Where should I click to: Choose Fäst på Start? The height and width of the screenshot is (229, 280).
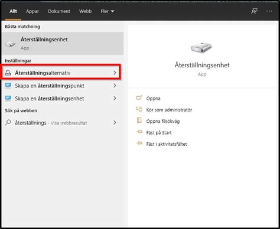coord(159,133)
